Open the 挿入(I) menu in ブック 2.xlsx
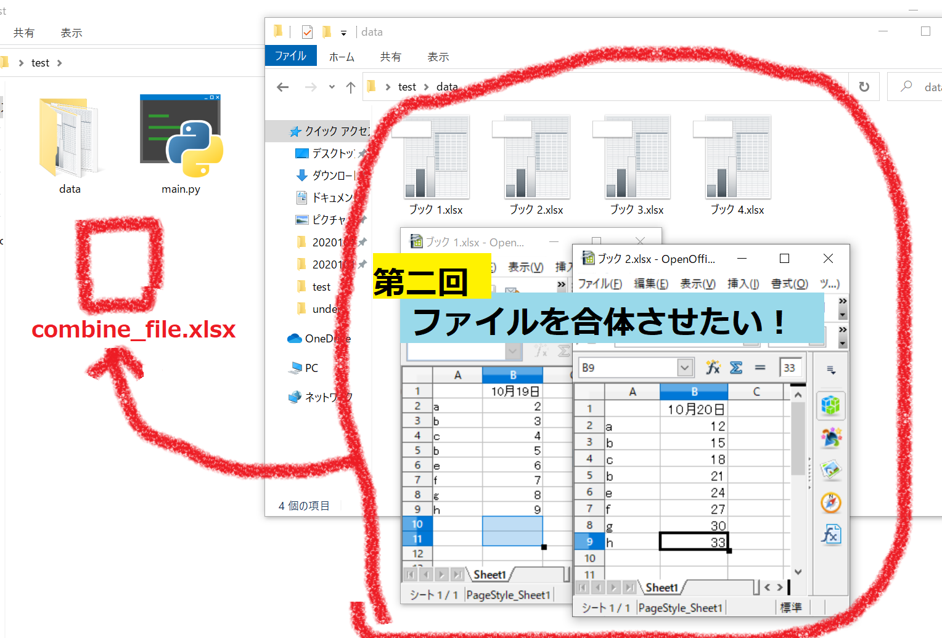This screenshot has height=638, width=942. tap(742, 283)
